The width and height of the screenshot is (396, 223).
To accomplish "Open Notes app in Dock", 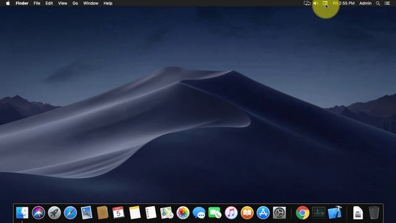I will pyautogui.click(x=135, y=212).
